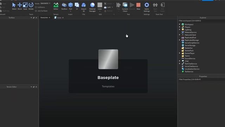225x127 pixels.
Task: Choose the Move tool
Action: coord(20,6)
